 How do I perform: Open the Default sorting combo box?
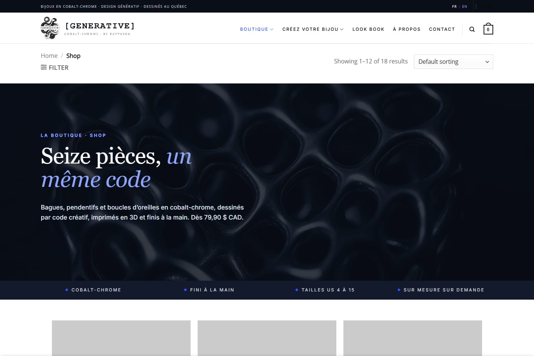[x=453, y=62]
